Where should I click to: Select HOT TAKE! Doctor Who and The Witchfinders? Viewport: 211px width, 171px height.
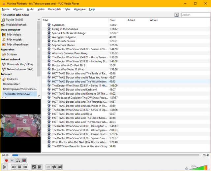(x=79, y=82)
